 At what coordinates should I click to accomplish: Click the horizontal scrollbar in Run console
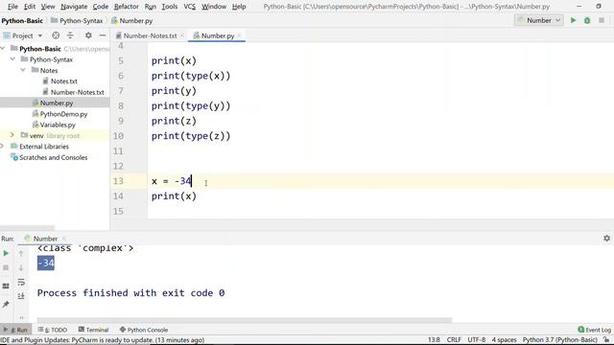click(x=245, y=320)
